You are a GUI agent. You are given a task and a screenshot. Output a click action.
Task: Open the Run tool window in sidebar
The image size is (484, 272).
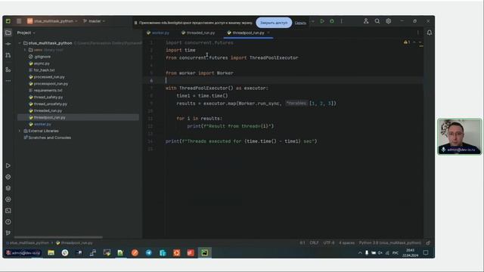[8, 166]
